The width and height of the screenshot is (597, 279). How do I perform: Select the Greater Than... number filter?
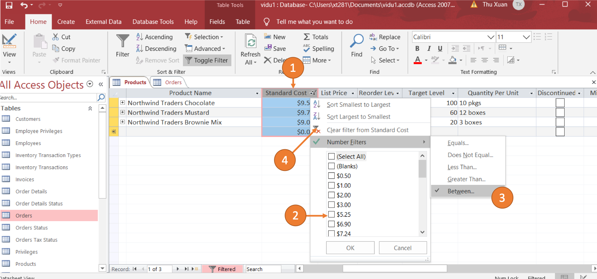[x=466, y=179]
